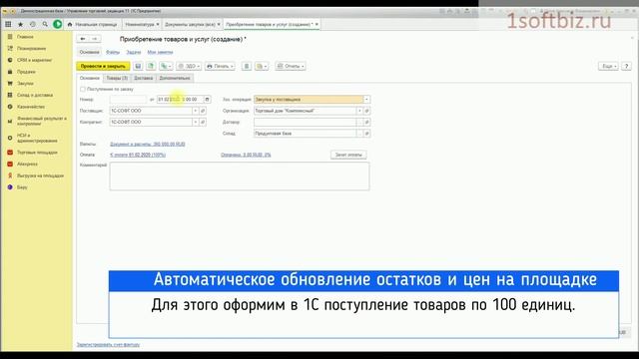The height and width of the screenshot is (359, 639).
Task: Open the Отчеты dropdown
Action: click(x=291, y=66)
